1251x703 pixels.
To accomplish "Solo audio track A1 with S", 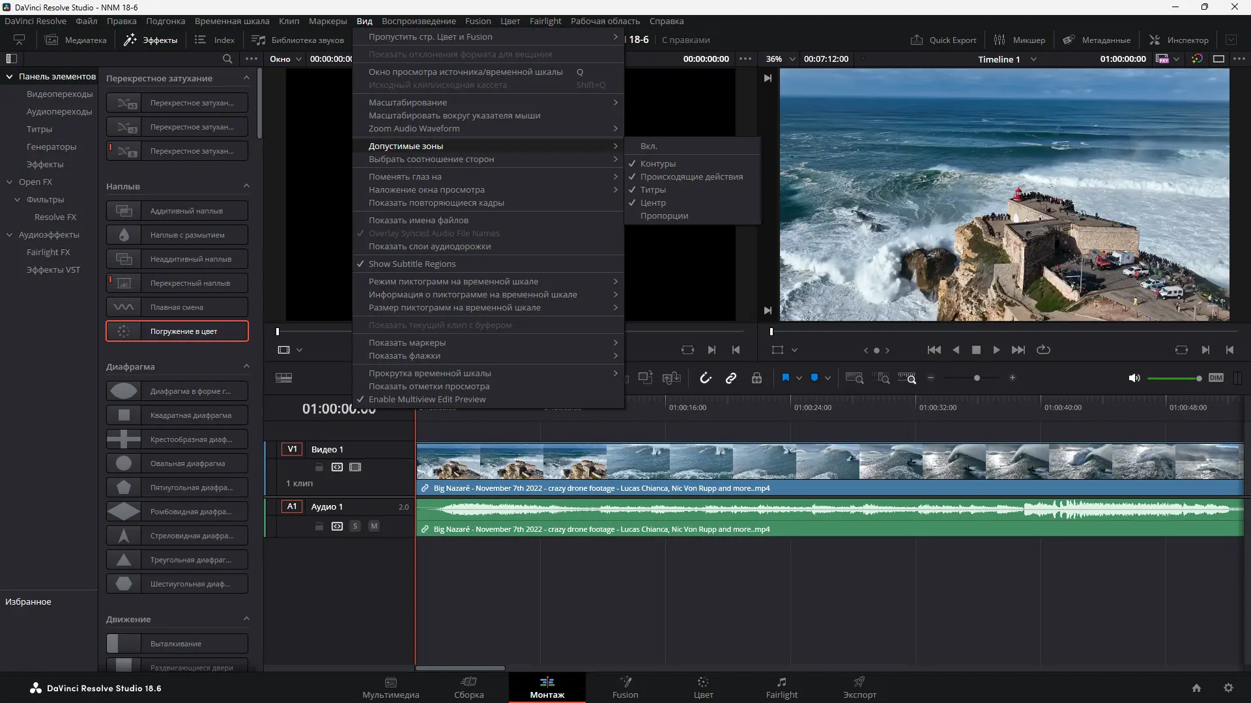I will 355,526.
